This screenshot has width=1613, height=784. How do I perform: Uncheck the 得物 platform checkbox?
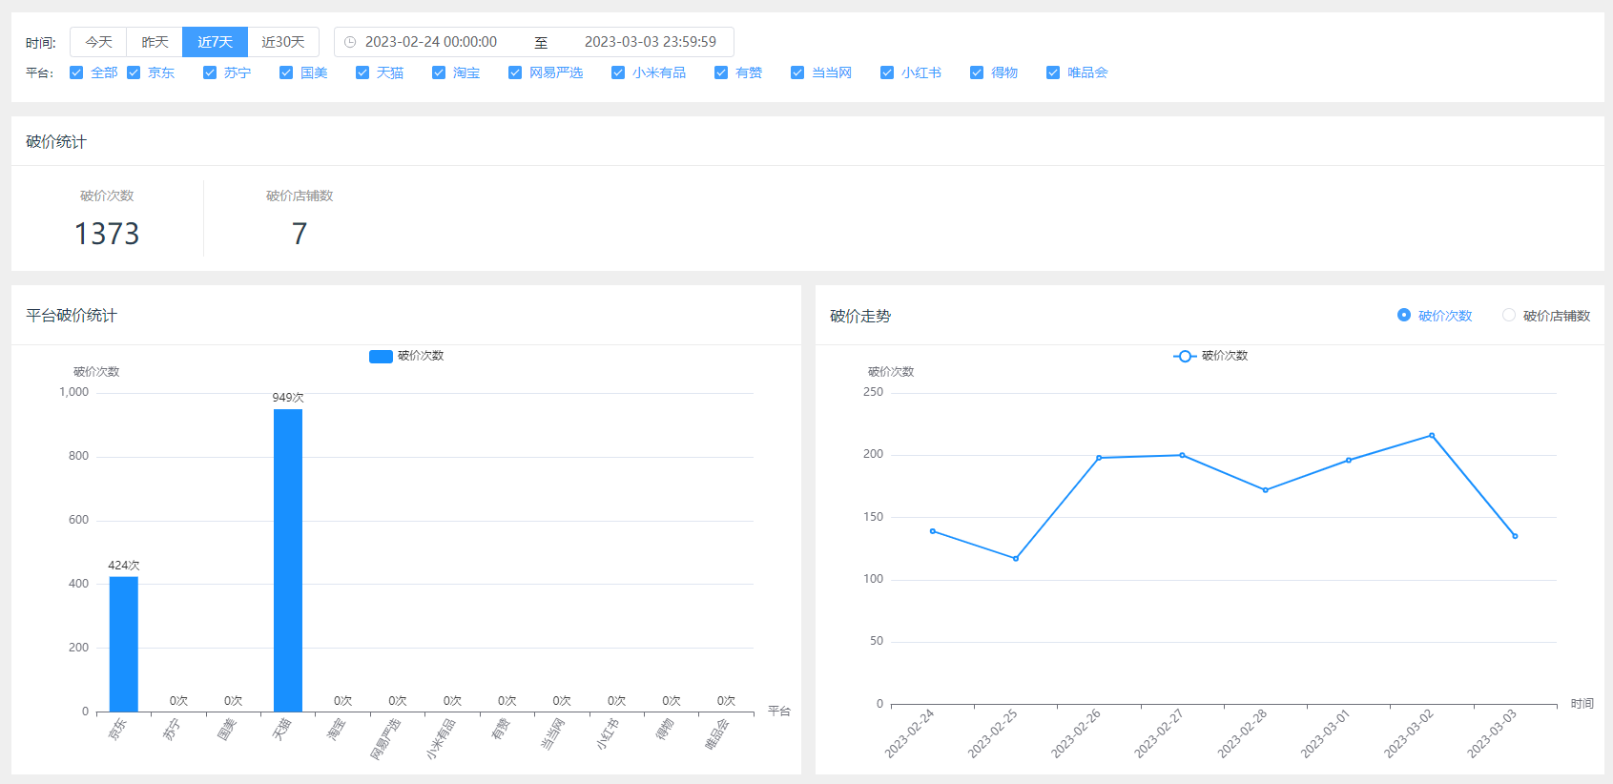[x=977, y=72]
